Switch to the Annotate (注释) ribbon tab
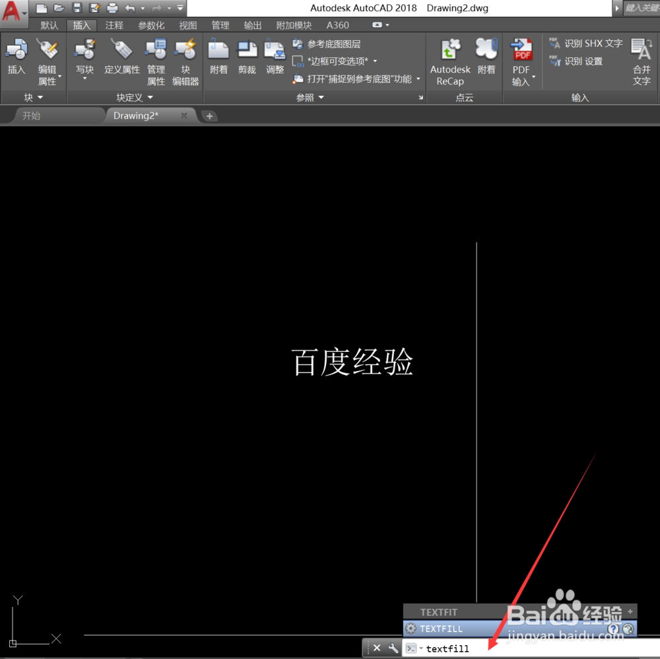 coord(114,25)
